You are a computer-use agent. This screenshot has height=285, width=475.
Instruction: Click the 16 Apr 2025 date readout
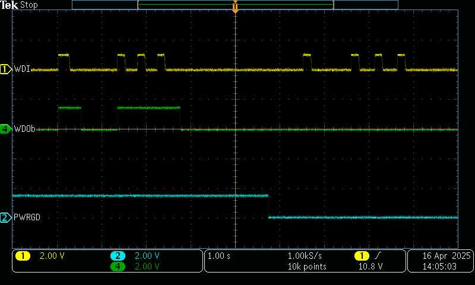coord(446,256)
